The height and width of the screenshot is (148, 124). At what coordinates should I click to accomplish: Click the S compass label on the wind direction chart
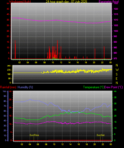pyautogui.click(x=117, y=74)
